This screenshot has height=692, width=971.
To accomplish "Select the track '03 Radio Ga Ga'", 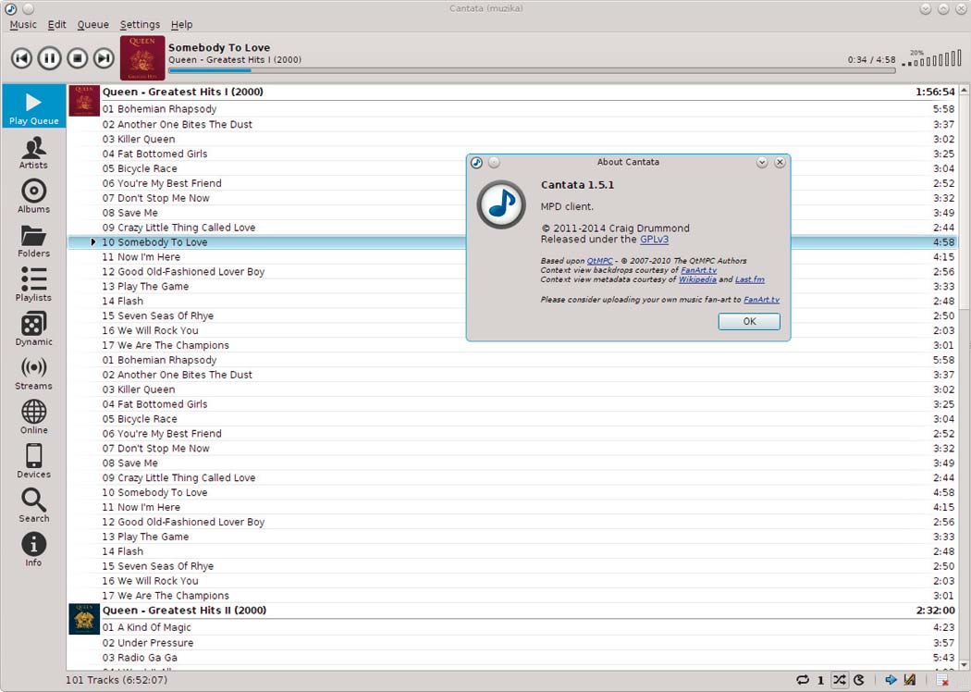I will click(511, 658).
